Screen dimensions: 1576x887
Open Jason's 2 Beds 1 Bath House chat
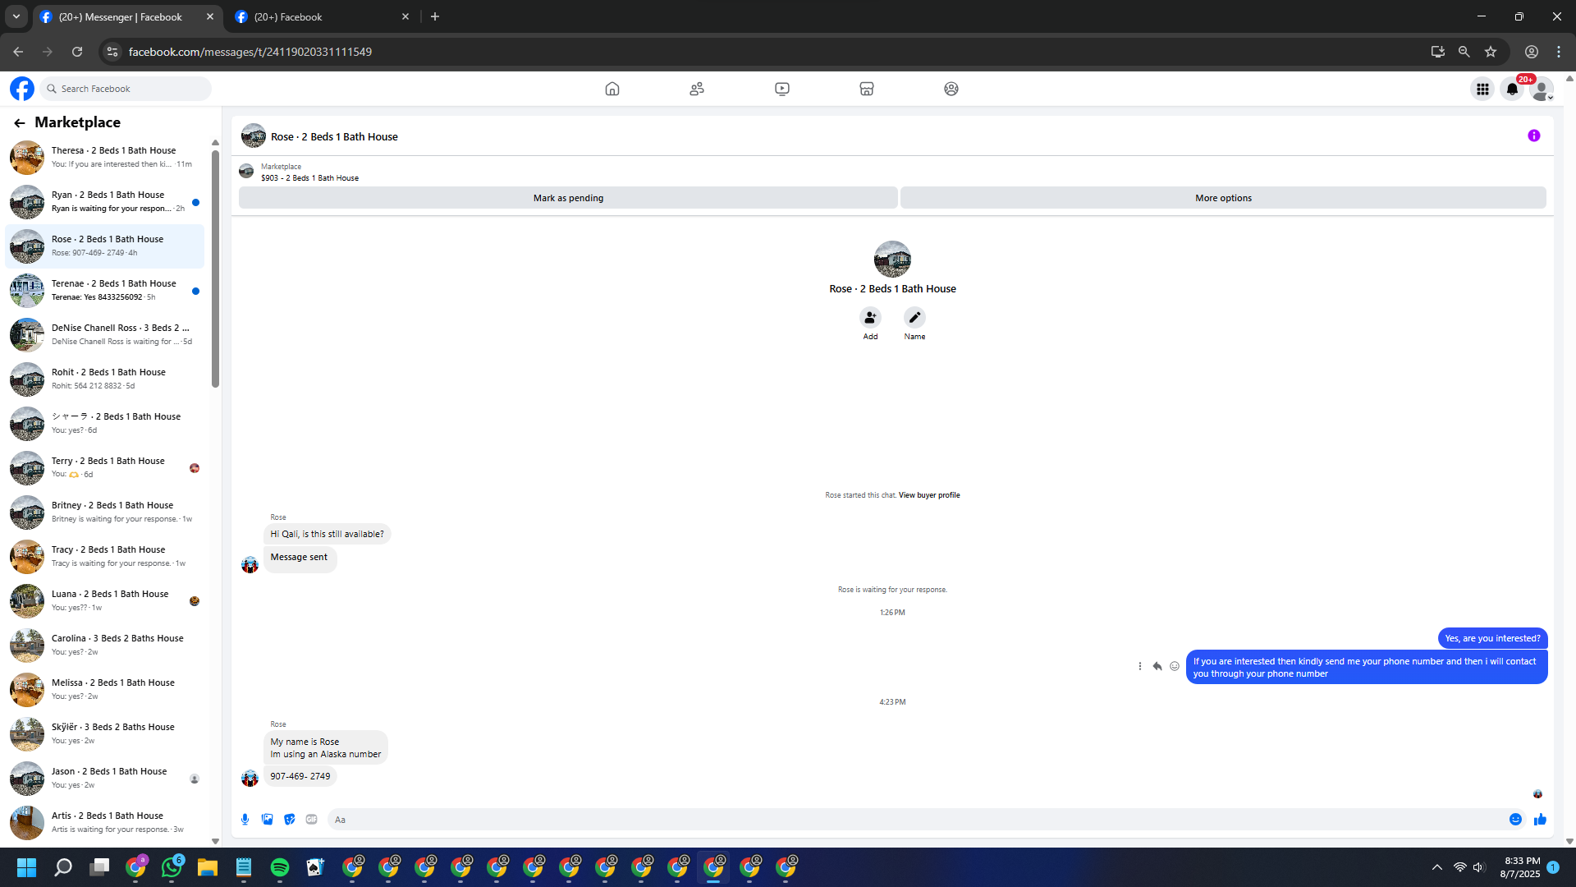pos(105,779)
